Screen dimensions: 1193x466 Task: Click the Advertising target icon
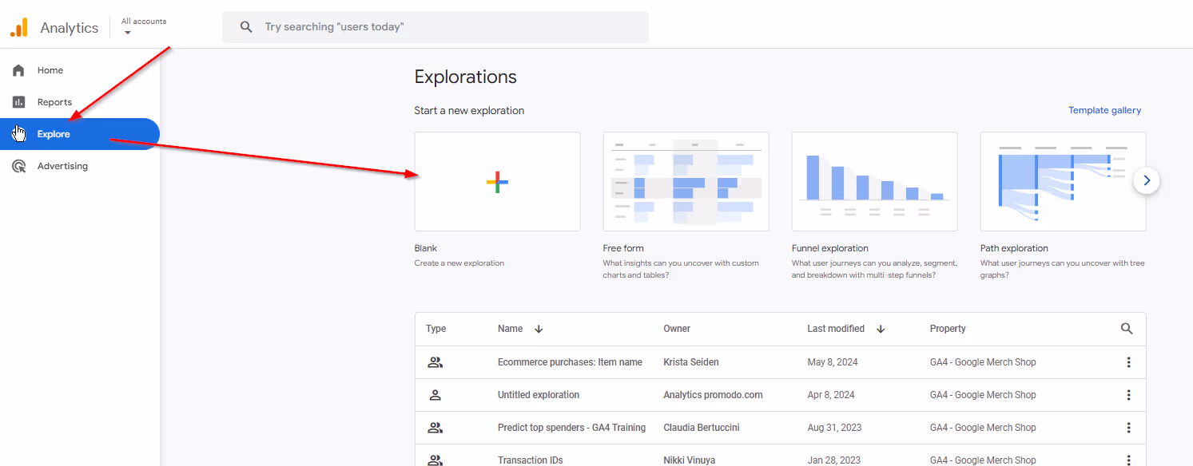18,166
